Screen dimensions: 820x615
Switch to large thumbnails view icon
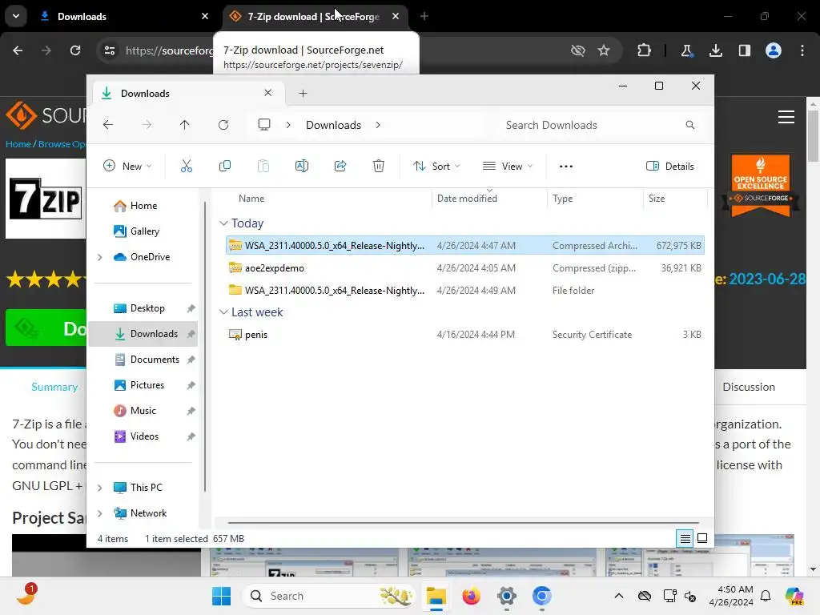702,538
